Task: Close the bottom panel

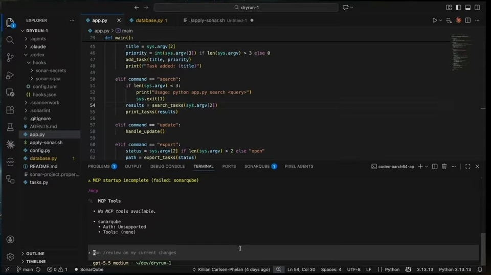Action: pyautogui.click(x=477, y=167)
